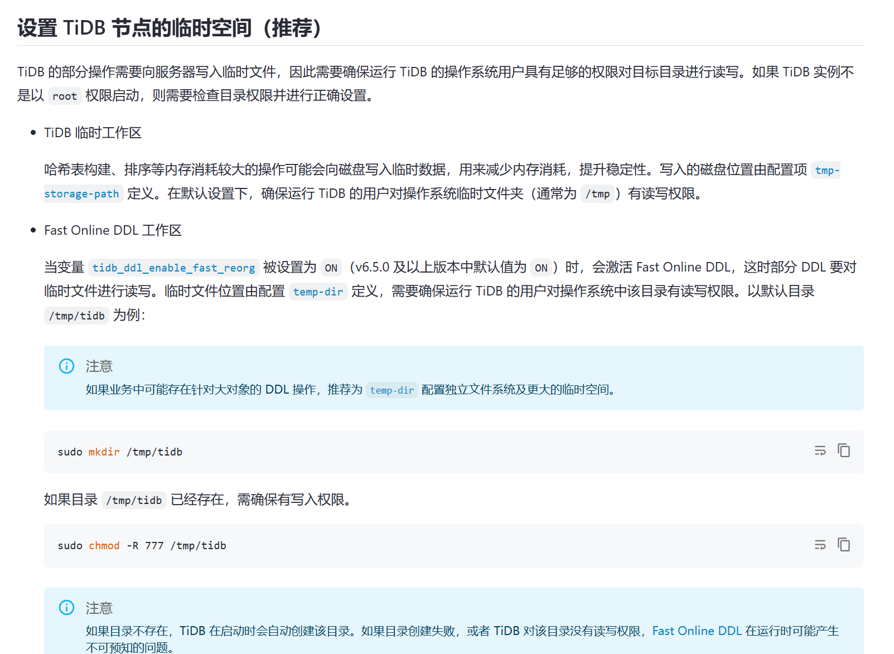Copy the sudo mkdir /tmp/tidb command
894x654 pixels.
coord(844,450)
